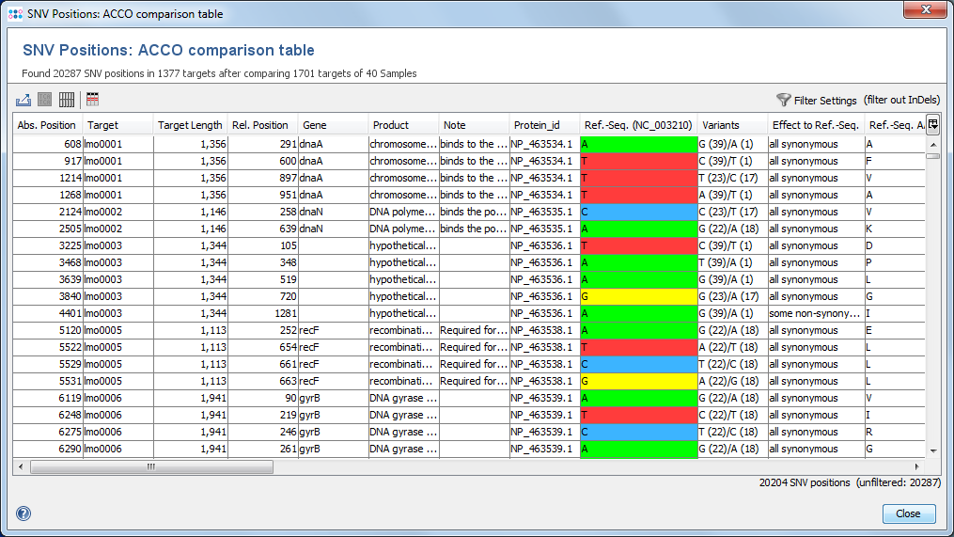Click the horizontal scrollbar thumb
The height and width of the screenshot is (537, 954).
pos(150,466)
